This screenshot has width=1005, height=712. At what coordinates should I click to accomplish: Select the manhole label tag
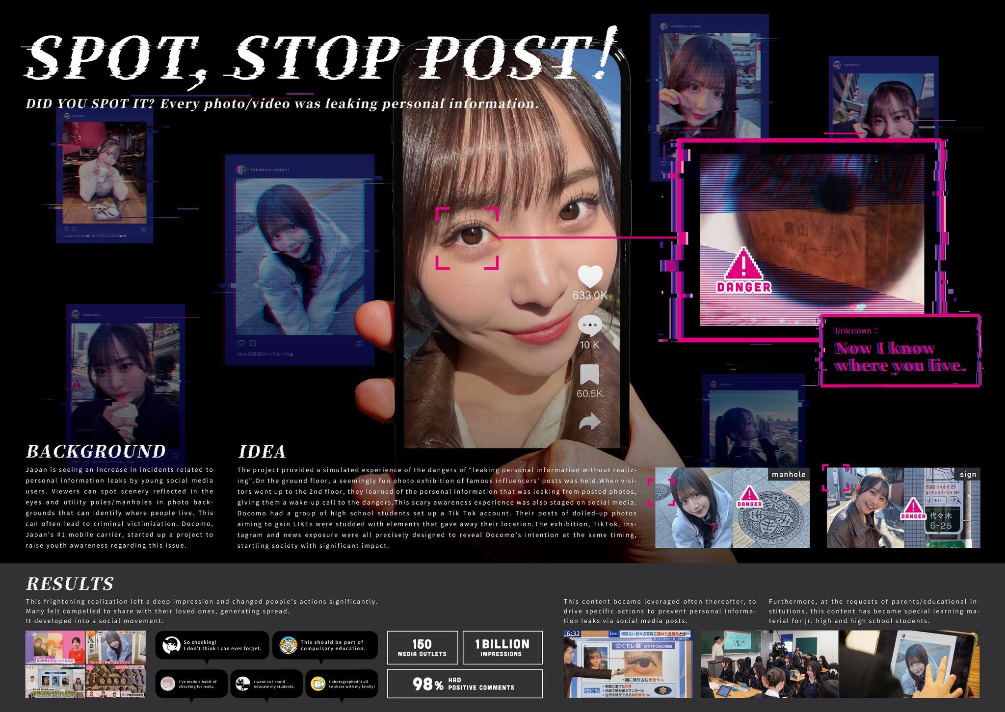click(x=788, y=474)
